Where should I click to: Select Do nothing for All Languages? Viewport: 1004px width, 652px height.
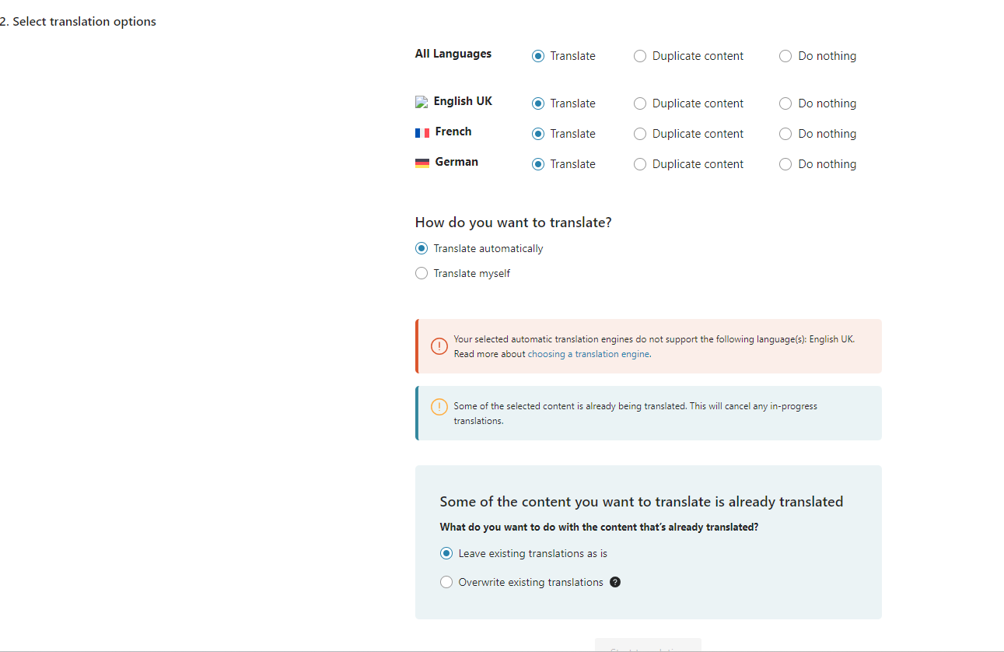785,56
